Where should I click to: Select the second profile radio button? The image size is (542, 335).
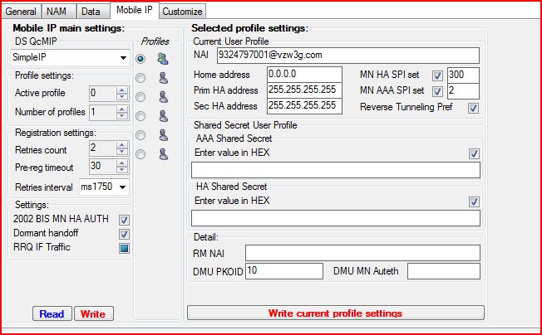pos(140,78)
